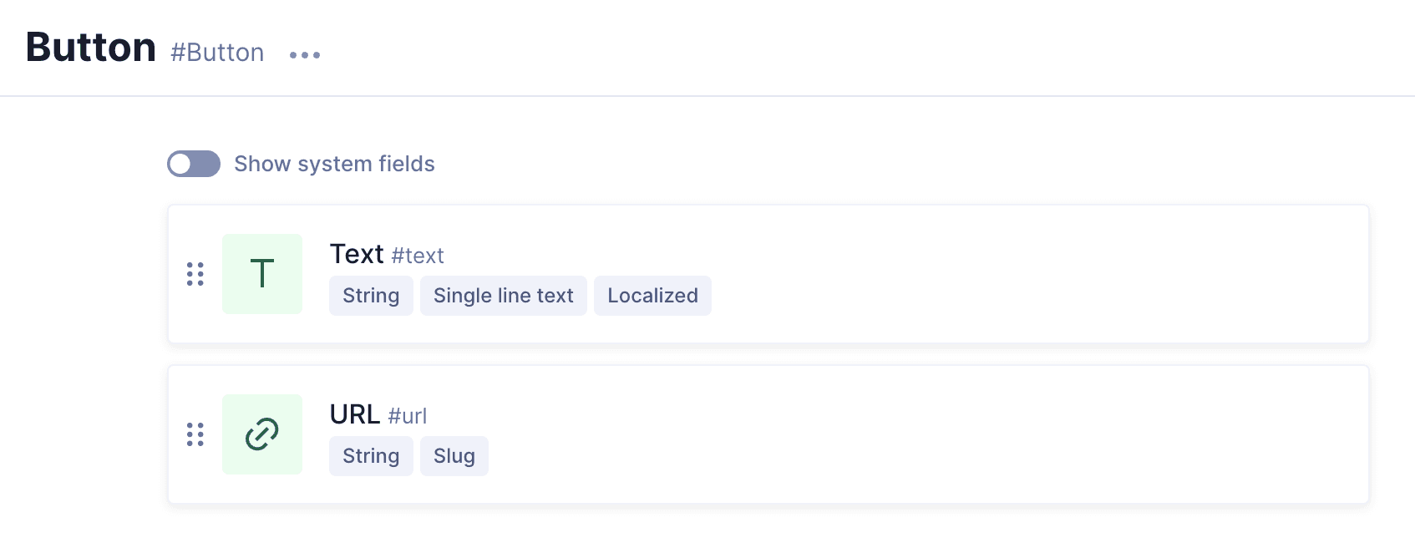
Task: Click the #text API ID label
Action: [x=418, y=256]
